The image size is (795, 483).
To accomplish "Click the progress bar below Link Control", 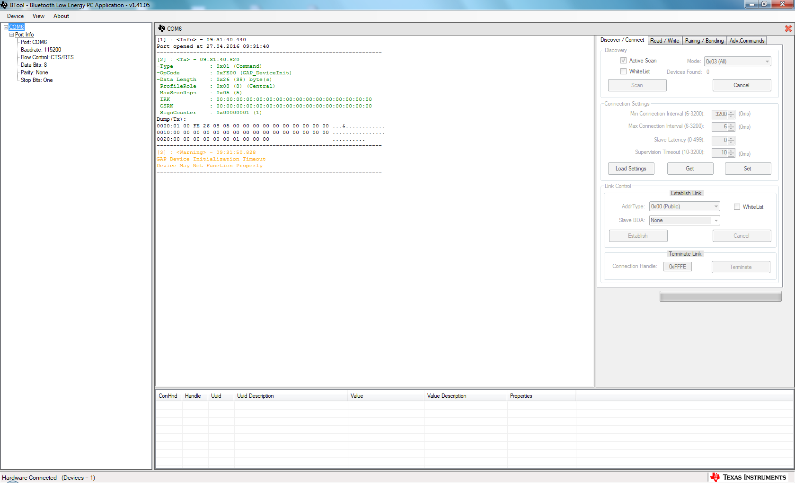I will pos(721,296).
